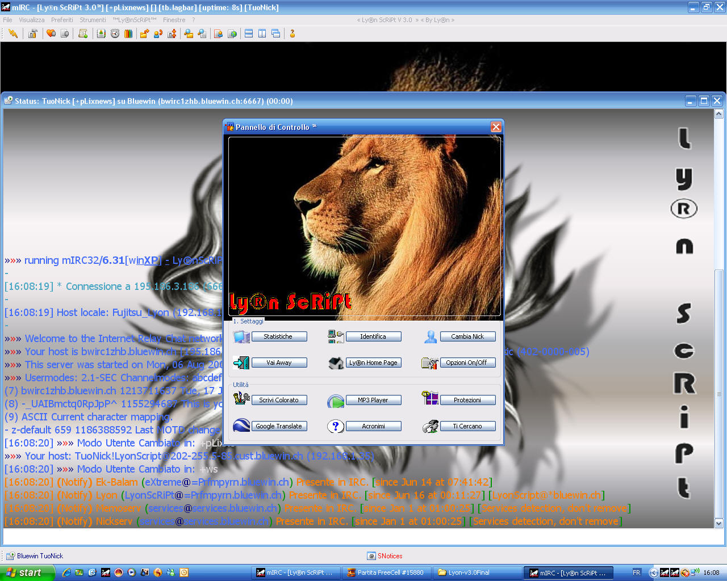Click the Vai Away button
Viewport: 727px width, 581px height.
(279, 363)
